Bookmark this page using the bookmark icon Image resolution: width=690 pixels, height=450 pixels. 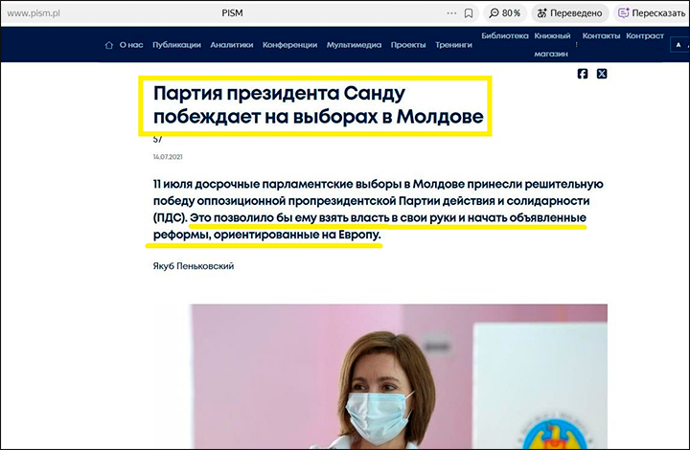coord(469,13)
